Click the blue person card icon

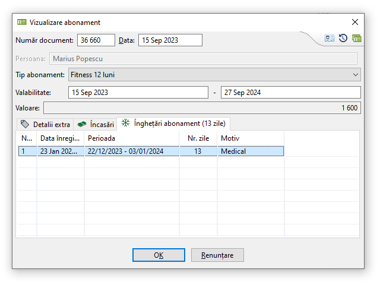tap(330, 38)
